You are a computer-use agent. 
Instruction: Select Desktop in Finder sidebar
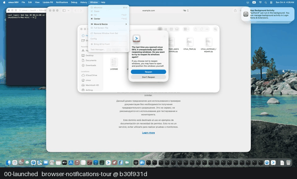[x=89, y=55]
